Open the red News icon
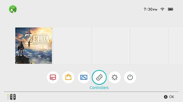Viewport: 183px width, 102px height. click(x=53, y=77)
